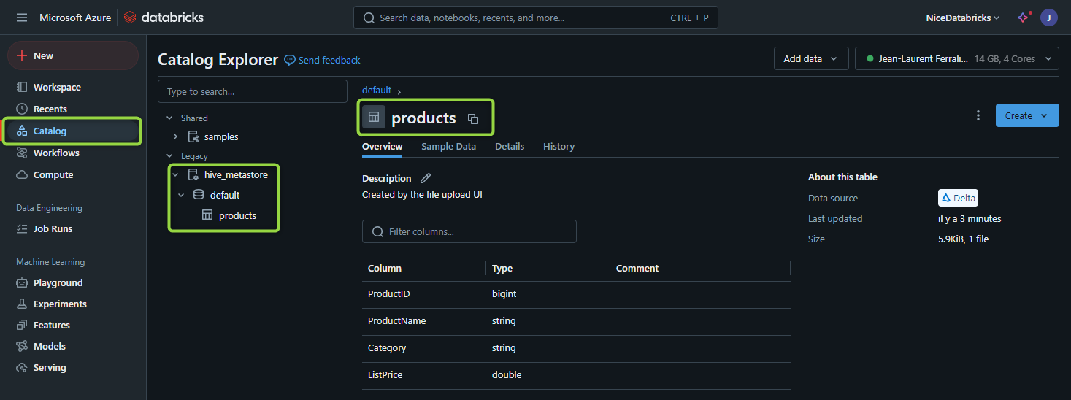Image resolution: width=1071 pixels, height=400 pixels.
Task: Click the table icon beside products title
Action: (x=374, y=117)
